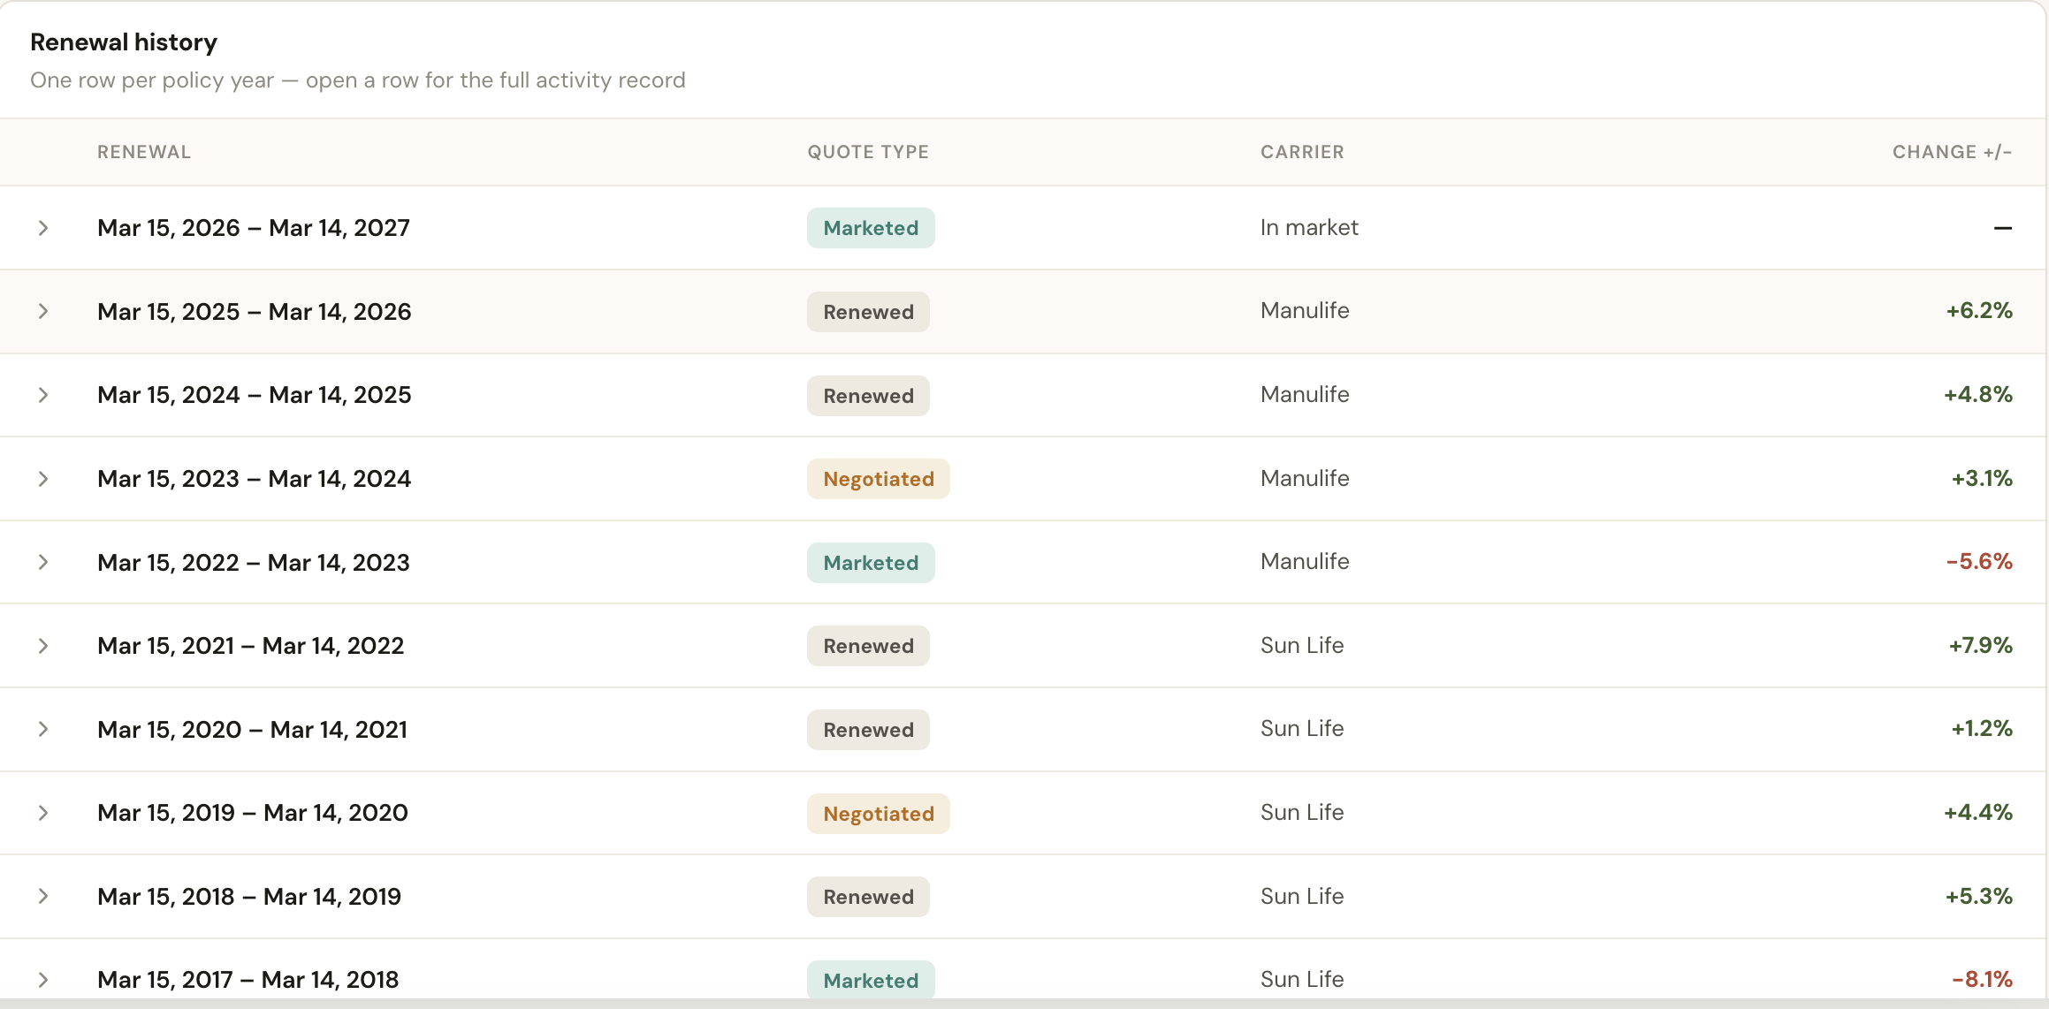Click the Marketed badge in the 2022–2023 row
This screenshot has height=1009, width=2049.
(x=871, y=563)
